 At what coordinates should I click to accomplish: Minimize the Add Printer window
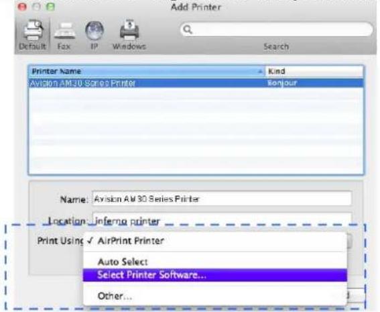tap(36, 7)
